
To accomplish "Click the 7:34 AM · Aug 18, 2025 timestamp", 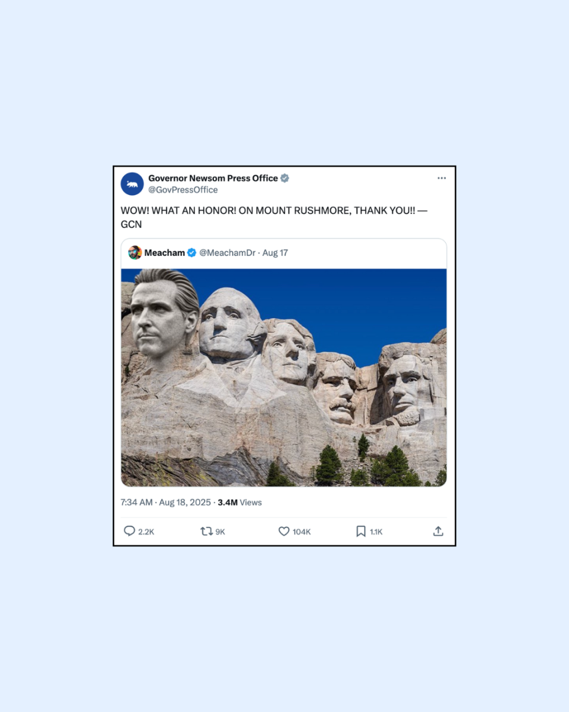I will point(165,503).
